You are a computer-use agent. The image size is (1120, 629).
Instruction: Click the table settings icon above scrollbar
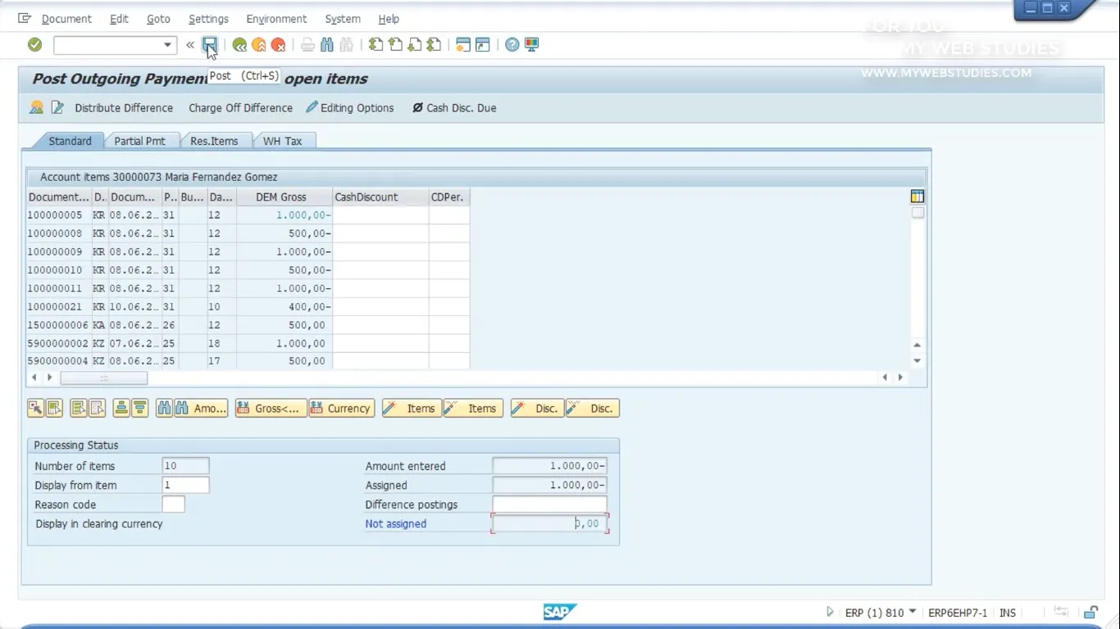(917, 197)
